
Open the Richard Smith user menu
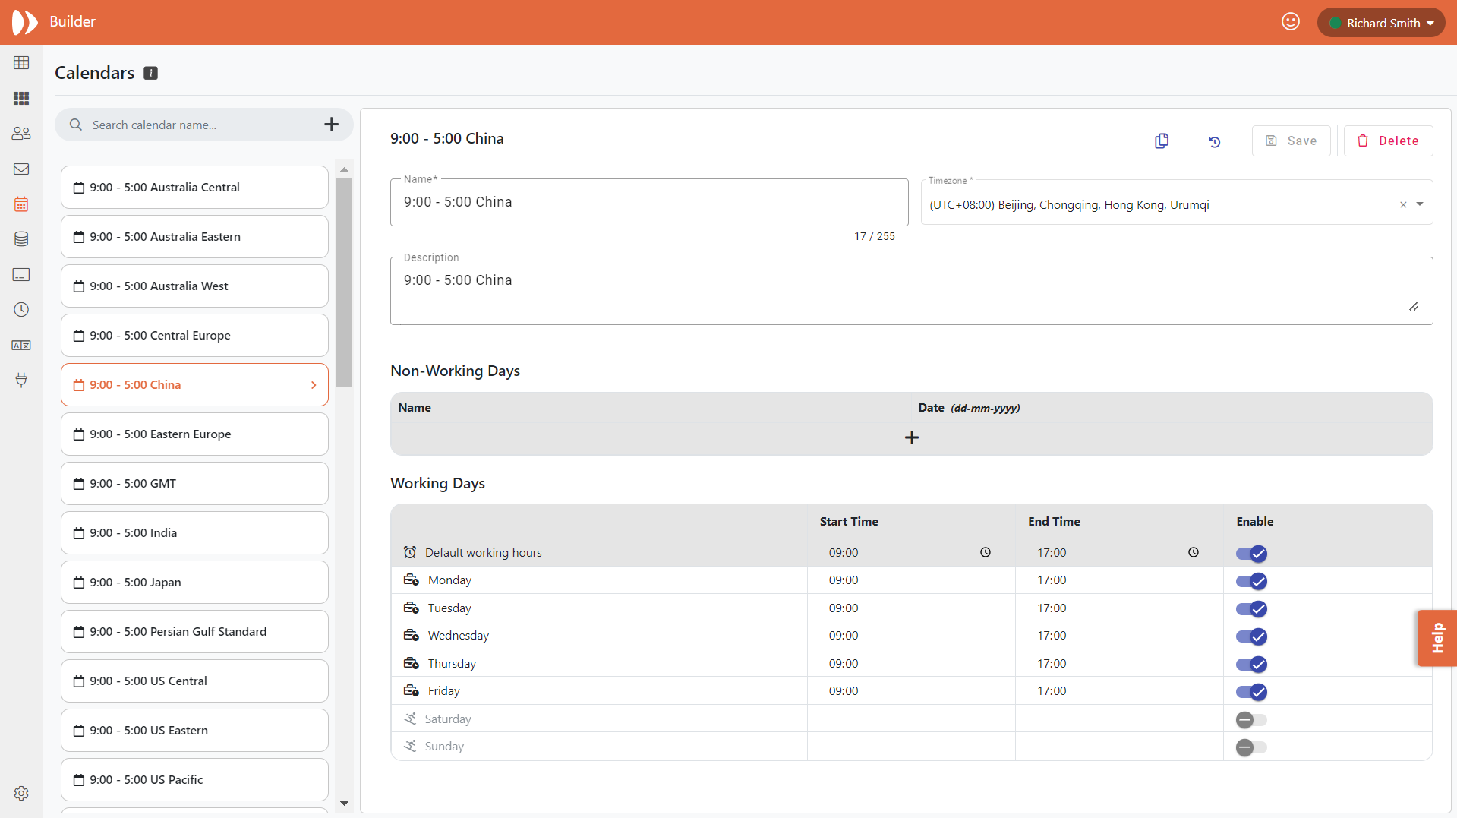pyautogui.click(x=1381, y=23)
